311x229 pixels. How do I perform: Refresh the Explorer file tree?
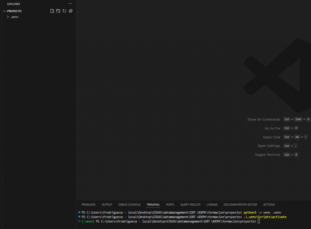tap(64, 11)
